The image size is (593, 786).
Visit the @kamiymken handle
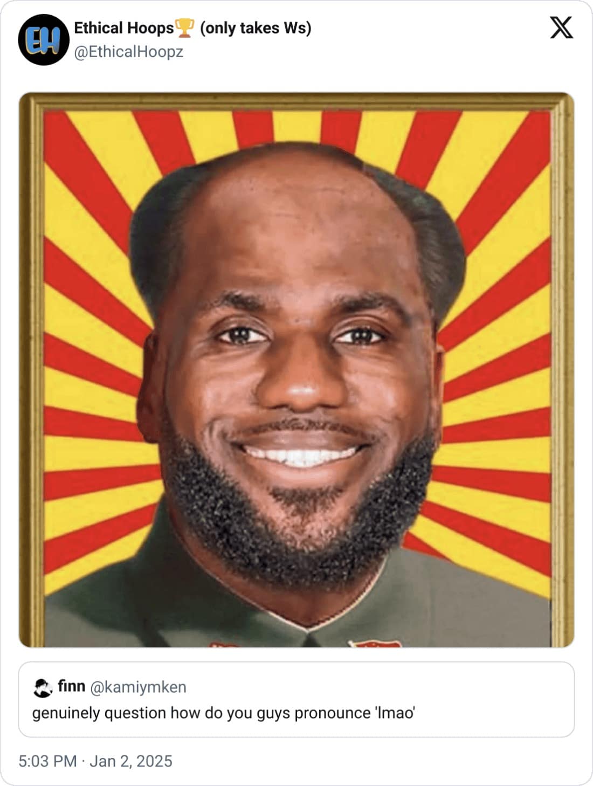pyautogui.click(x=137, y=687)
